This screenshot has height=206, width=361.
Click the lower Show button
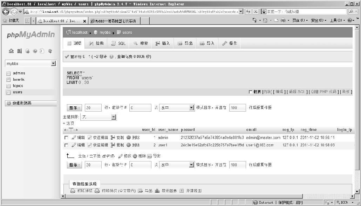[x=74, y=165]
